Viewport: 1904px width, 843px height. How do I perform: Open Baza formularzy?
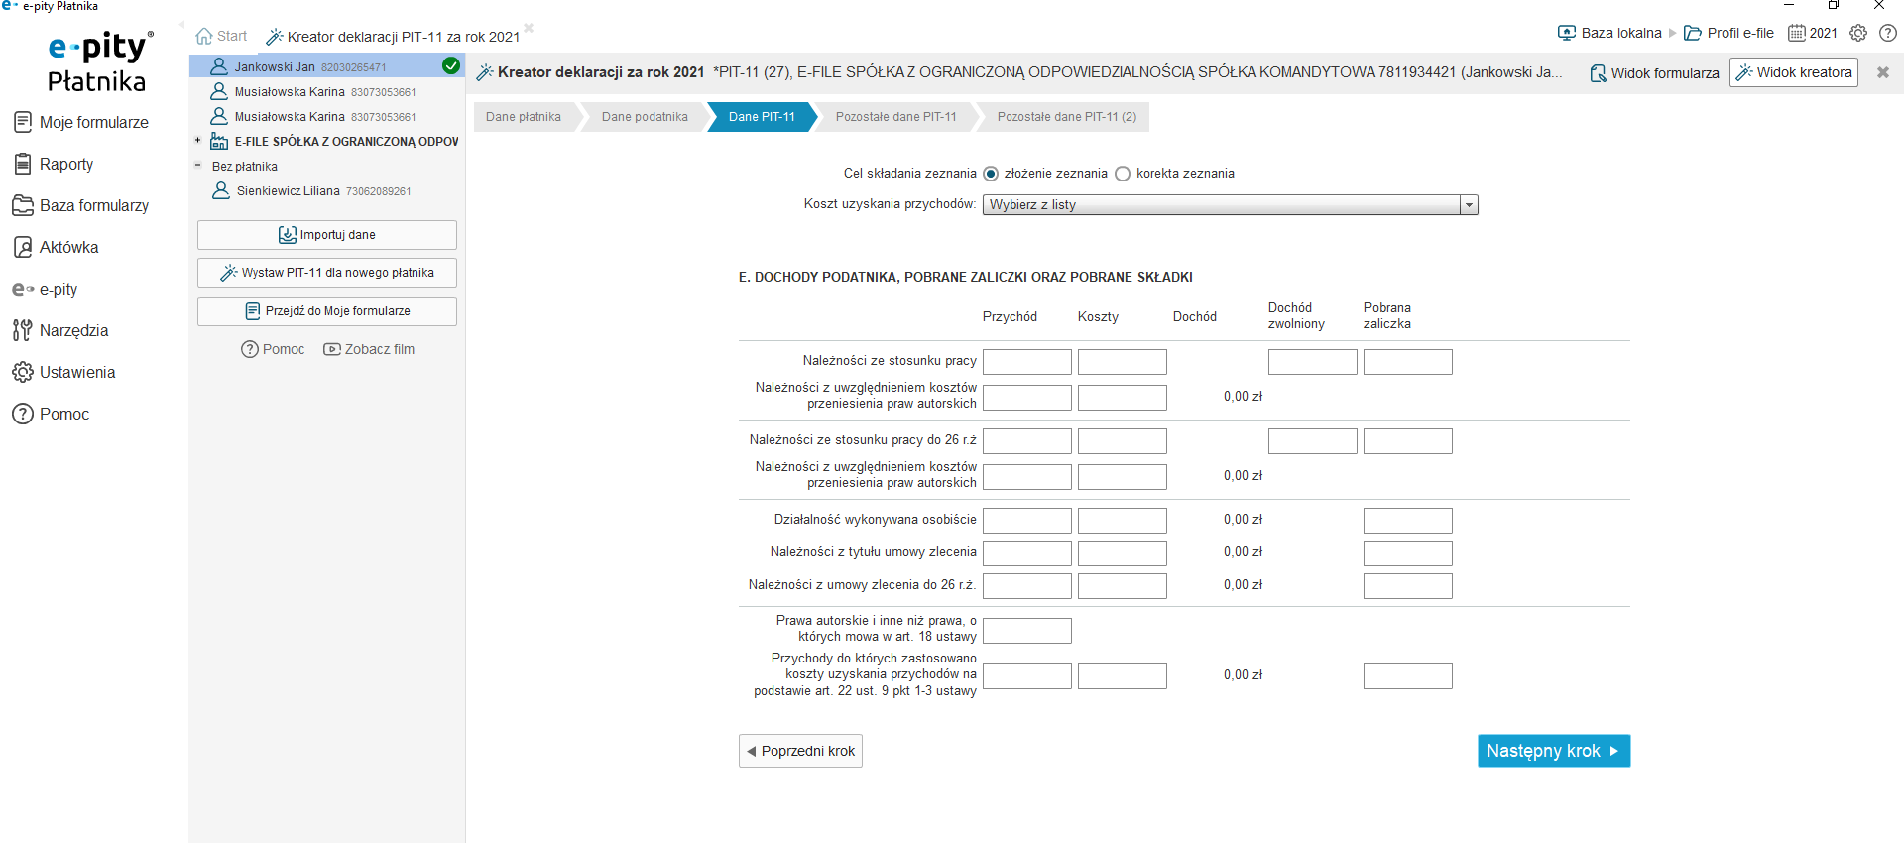click(x=81, y=205)
